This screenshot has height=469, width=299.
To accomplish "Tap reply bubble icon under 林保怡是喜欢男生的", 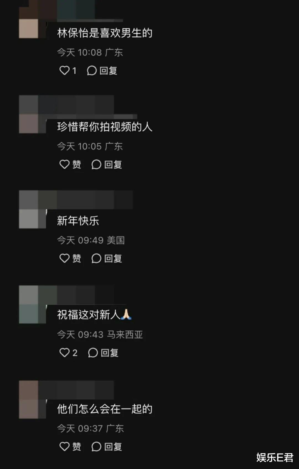I will pyautogui.click(x=92, y=70).
